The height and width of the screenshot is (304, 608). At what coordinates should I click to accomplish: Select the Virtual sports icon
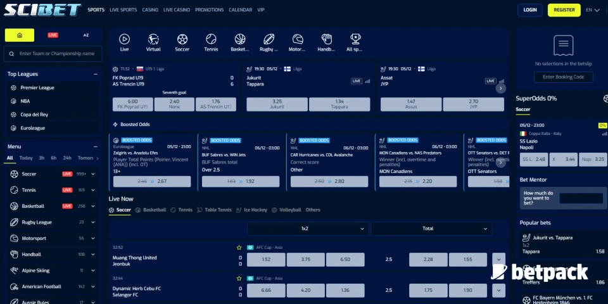click(153, 39)
